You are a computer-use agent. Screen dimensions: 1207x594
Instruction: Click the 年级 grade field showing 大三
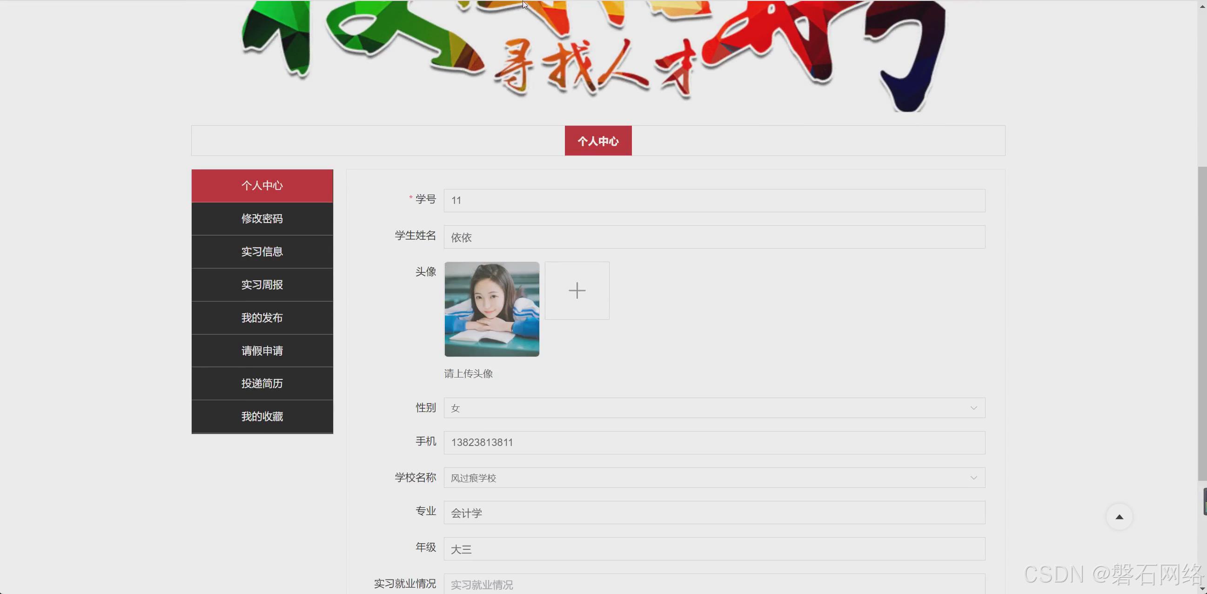point(713,548)
